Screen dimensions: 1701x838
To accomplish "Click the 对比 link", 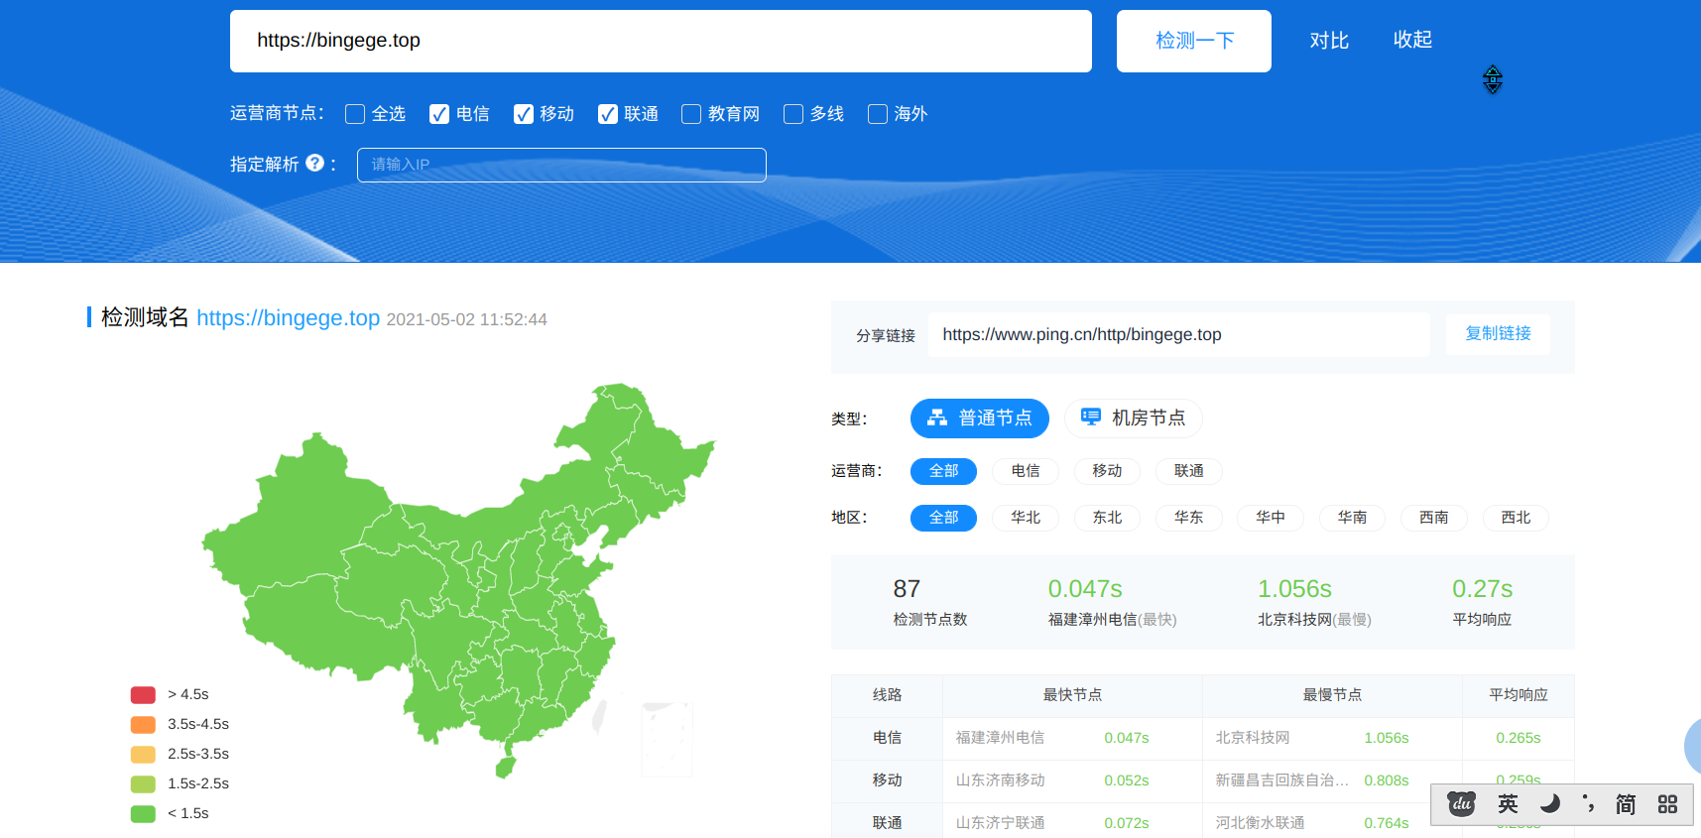I will click(x=1329, y=41).
